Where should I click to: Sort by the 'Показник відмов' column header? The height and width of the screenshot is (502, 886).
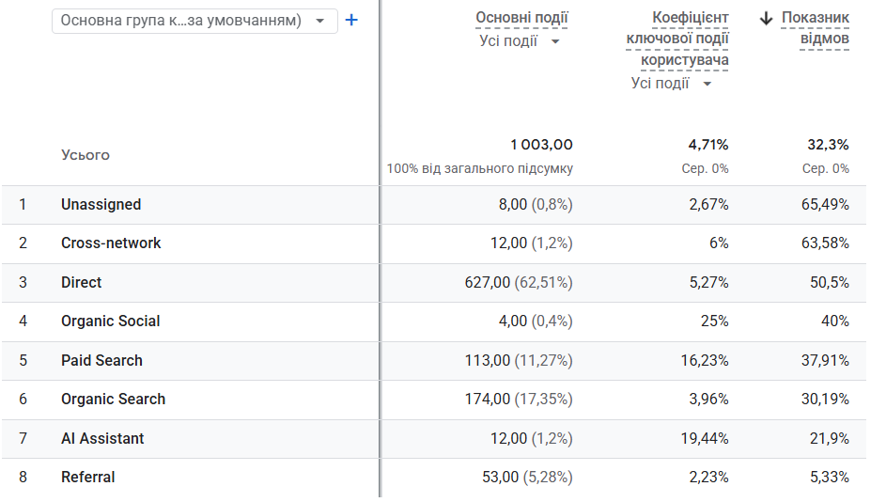click(815, 27)
